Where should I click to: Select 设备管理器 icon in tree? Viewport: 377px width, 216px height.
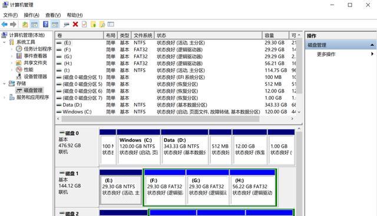point(19,77)
